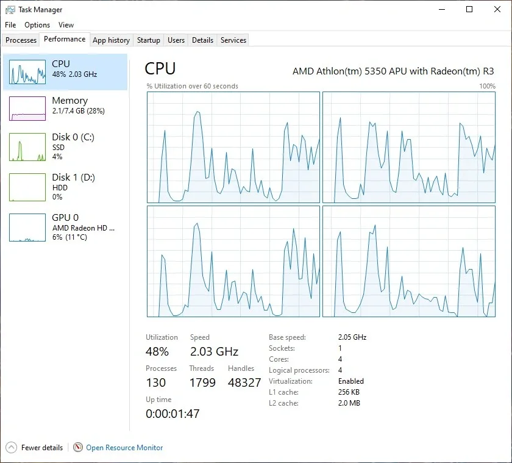Image resolution: width=512 pixels, height=463 pixels.
Task: Switch to the Processes tab
Action: coord(21,40)
